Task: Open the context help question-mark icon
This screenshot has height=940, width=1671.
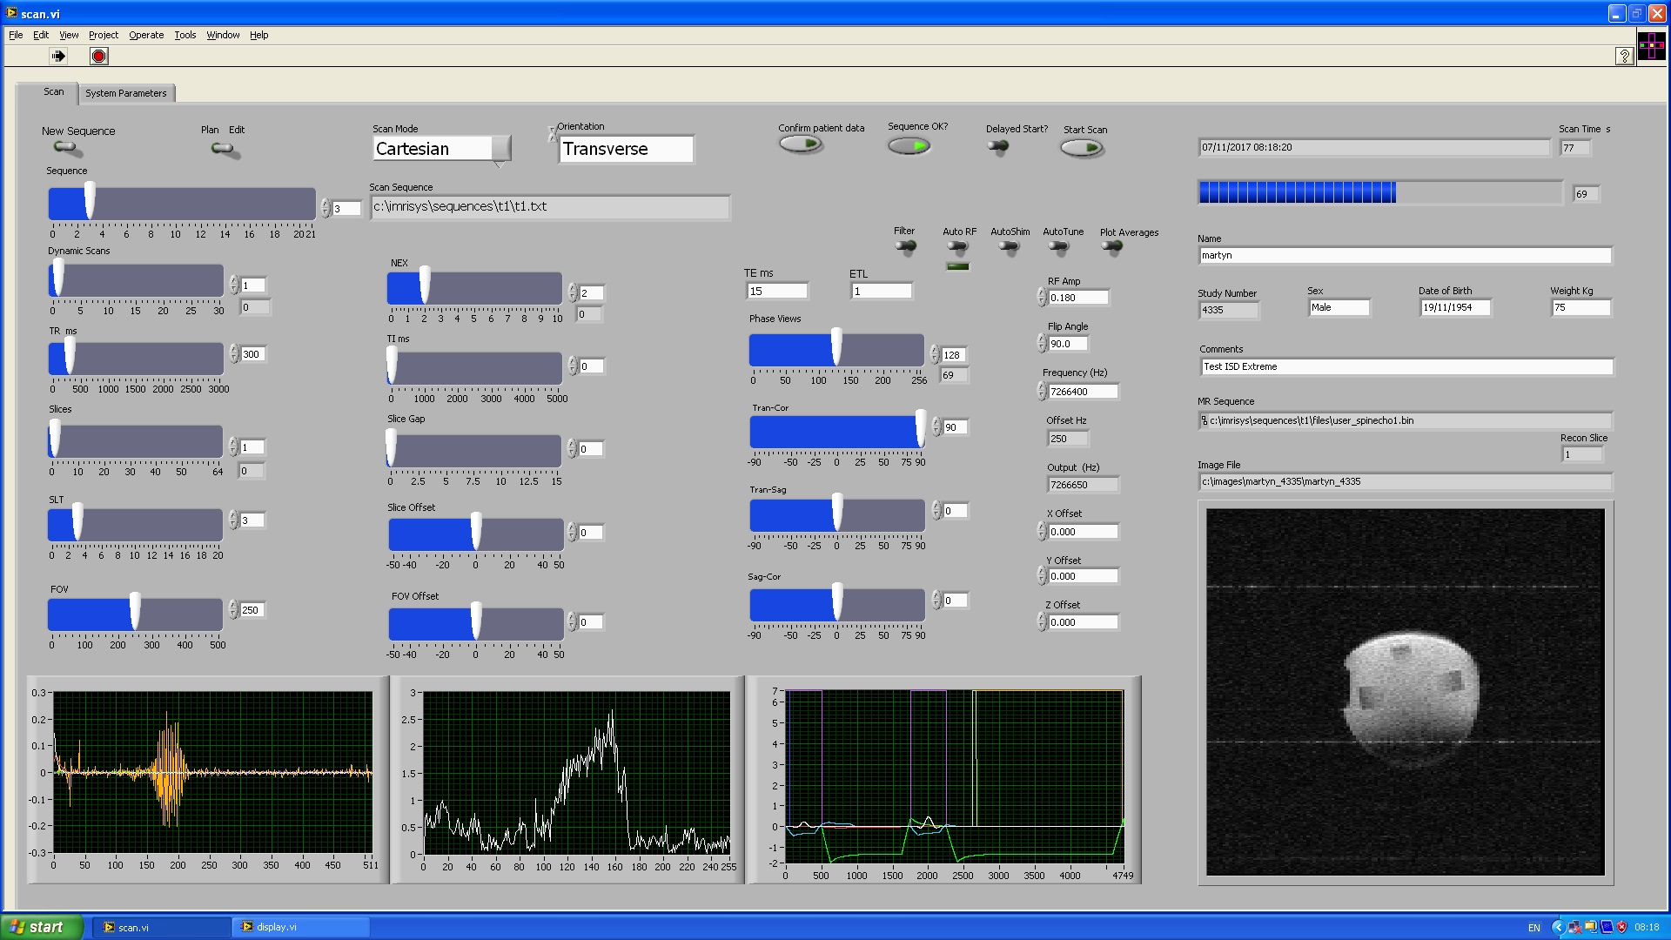Action: click(1624, 57)
